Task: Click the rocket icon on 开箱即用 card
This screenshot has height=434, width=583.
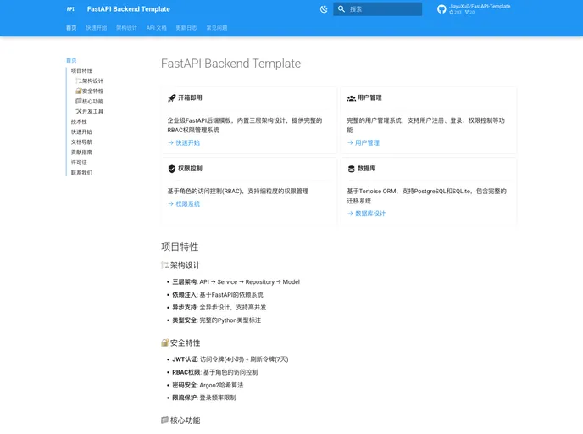Action: click(171, 98)
